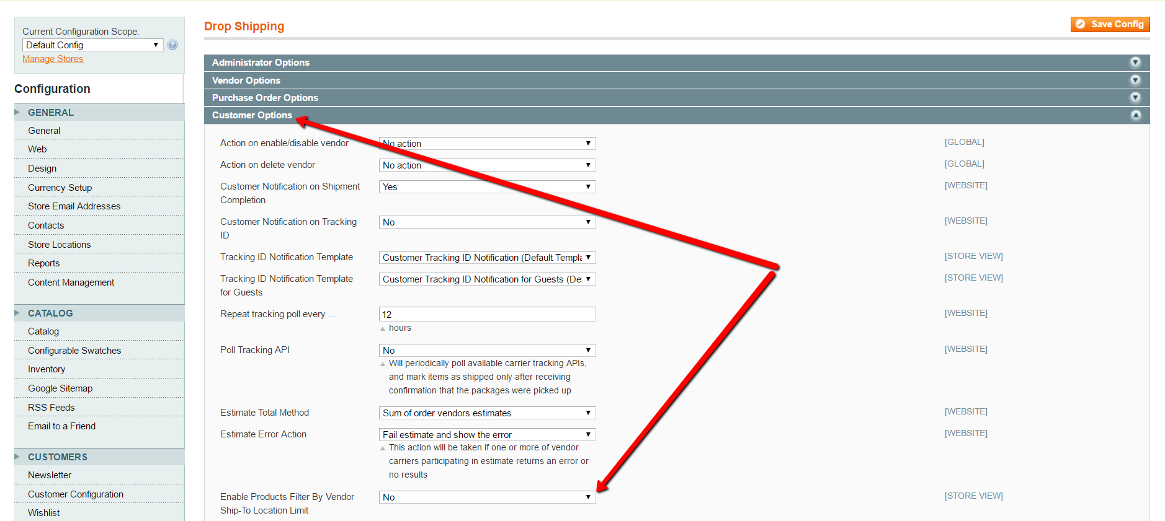This screenshot has width=1165, height=521.
Task: Toggle the CATALOG sidebar group
Action: 99,313
